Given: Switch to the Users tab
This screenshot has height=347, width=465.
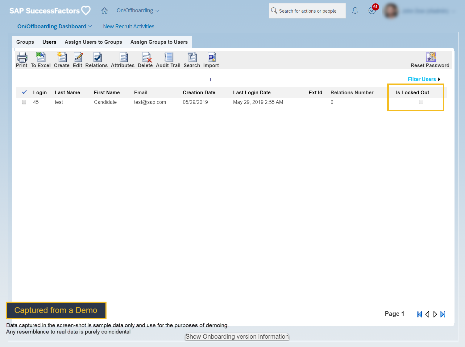Looking at the screenshot, I should 49,42.
